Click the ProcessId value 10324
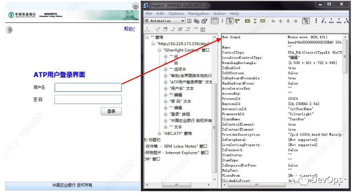Screen dimensions: 354x196 point(293,99)
